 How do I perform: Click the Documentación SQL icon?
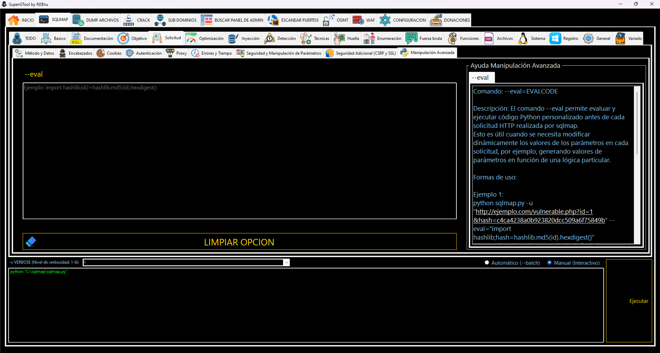[x=76, y=38]
